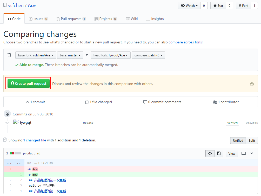The height and width of the screenshot is (196, 261).
Task: Click the desktop monitor icon in file header
Action: (x=244, y=153)
